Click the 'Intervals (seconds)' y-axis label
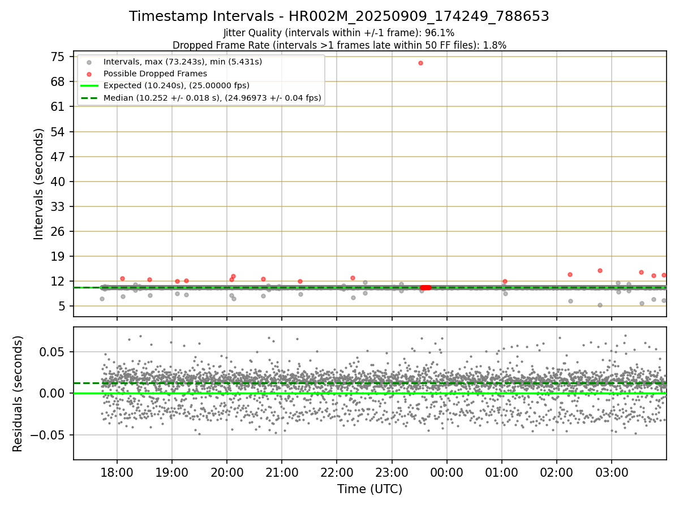Image resolution: width=679 pixels, height=509 pixels. coord(38,184)
